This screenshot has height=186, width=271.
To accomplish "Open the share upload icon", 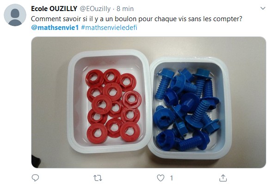I will point(223,178).
